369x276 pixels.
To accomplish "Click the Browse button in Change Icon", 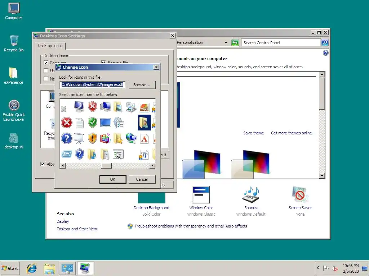I will 142,85.
